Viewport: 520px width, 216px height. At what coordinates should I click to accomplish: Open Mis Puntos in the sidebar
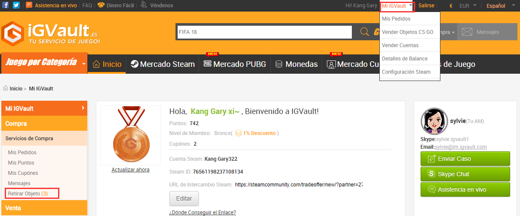click(21, 163)
